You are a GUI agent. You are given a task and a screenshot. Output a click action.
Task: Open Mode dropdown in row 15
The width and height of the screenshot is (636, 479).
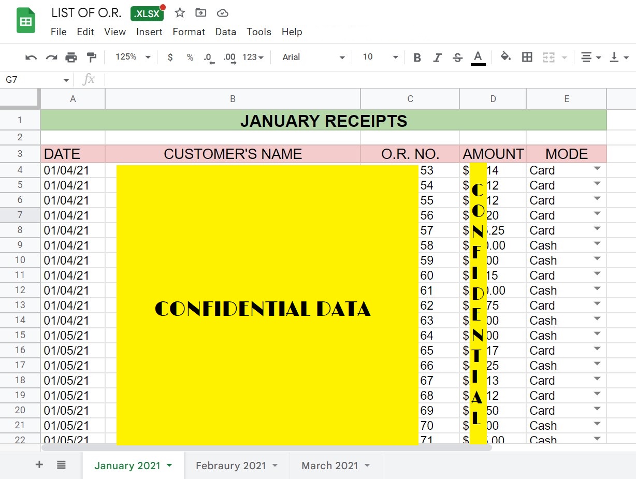597,334
